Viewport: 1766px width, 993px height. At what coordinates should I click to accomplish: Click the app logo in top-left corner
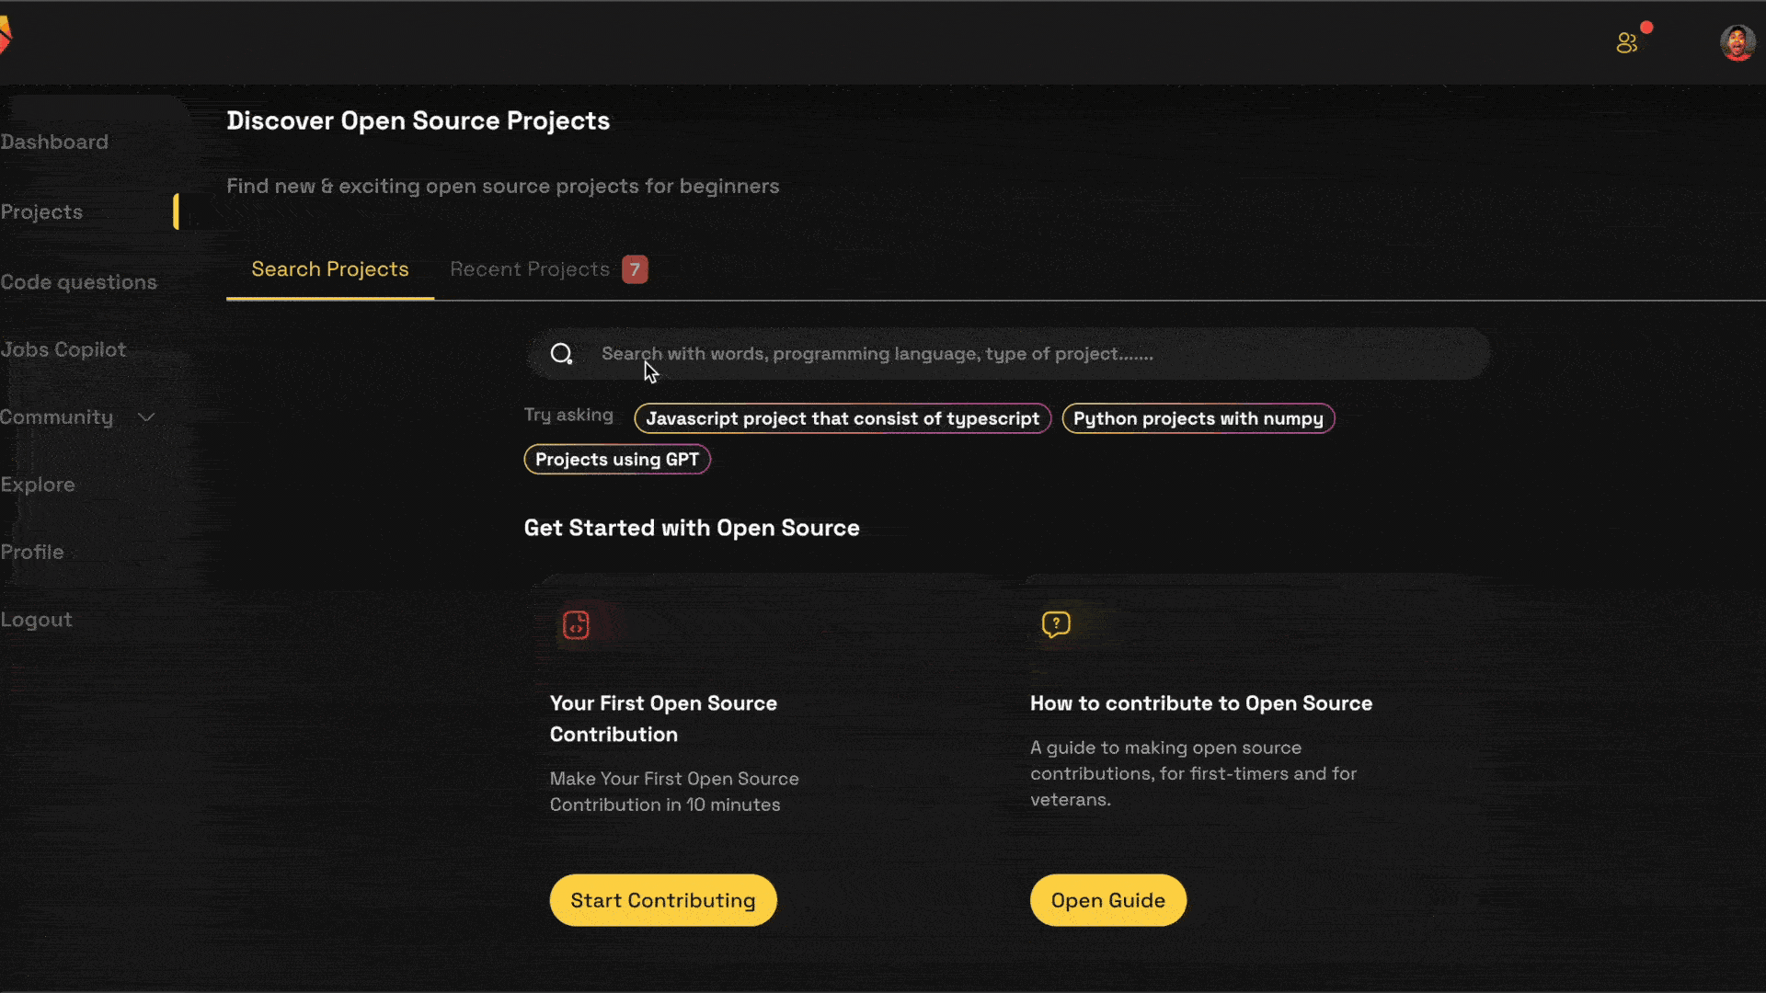pyautogui.click(x=5, y=37)
